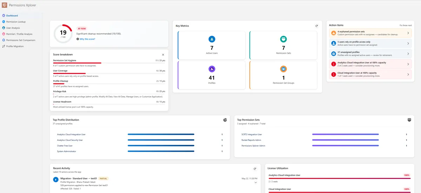Click the Profile Cleanup progress bar
This screenshot has width=421, height=193.
click(109, 84)
